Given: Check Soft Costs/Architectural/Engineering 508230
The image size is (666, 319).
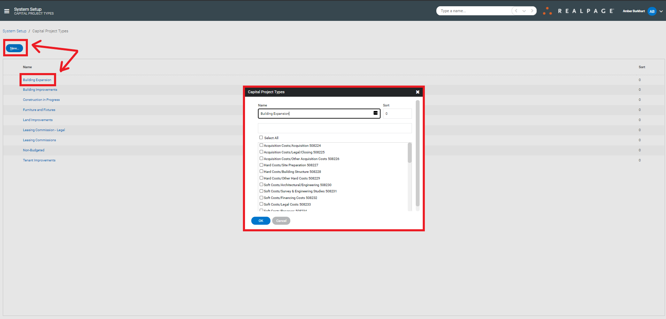Looking at the screenshot, I should (261, 184).
